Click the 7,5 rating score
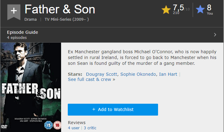The width and height of the screenshot is (224, 132). 179,7
